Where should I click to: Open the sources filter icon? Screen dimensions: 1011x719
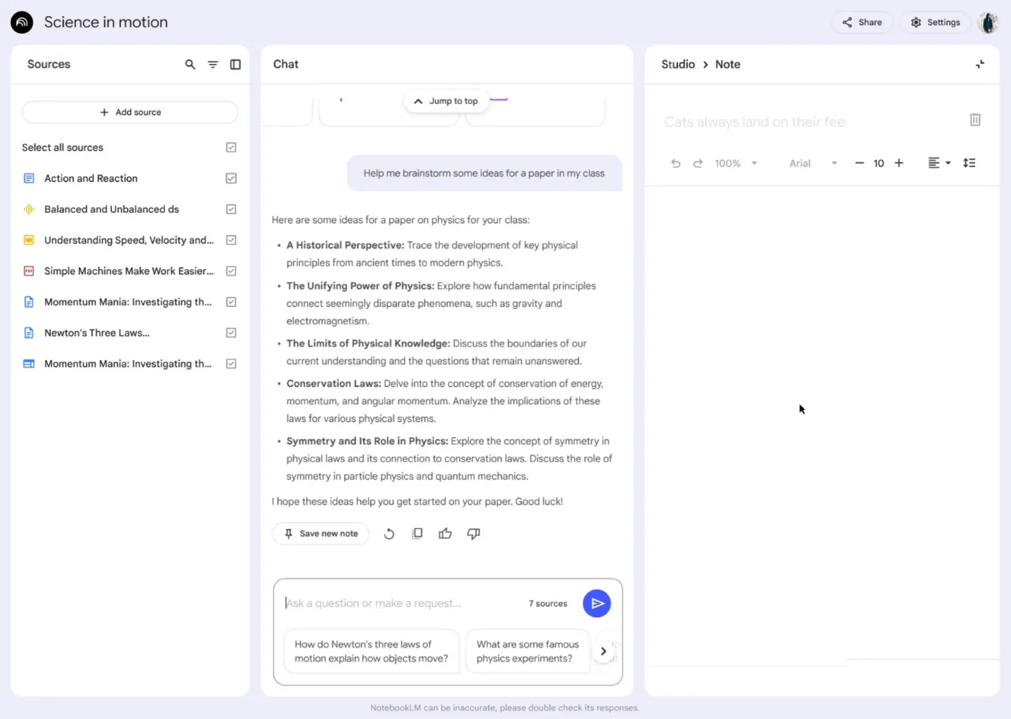coord(212,65)
